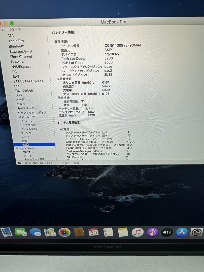Open the Music app in the Dock
Viewport: 204px width, 272px height.
tap(138, 232)
